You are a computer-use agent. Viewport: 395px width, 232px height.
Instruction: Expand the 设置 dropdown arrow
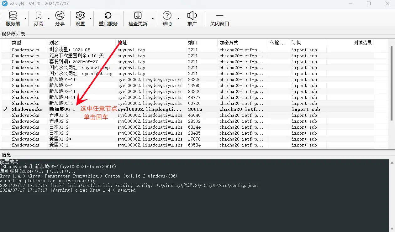(90, 18)
